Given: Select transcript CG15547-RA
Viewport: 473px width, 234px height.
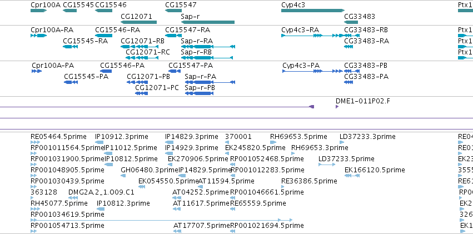Looking at the screenshot, I should tap(173, 36).
